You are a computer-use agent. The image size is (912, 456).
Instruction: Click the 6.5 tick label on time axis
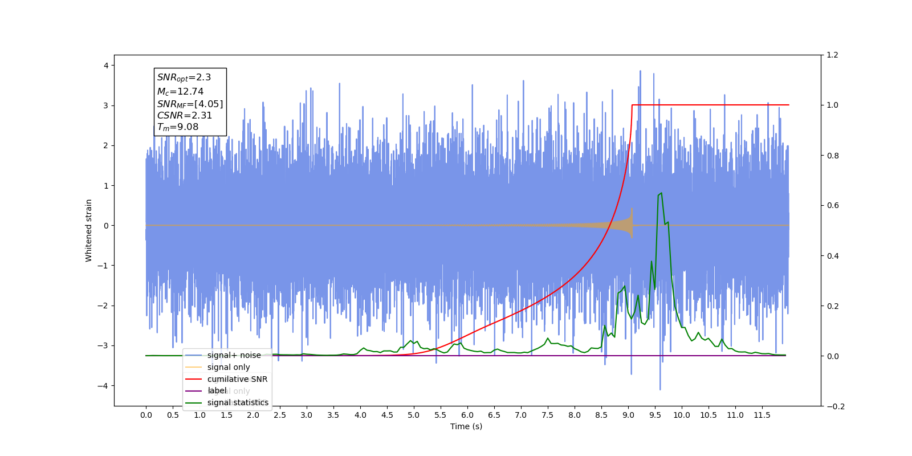click(x=494, y=415)
